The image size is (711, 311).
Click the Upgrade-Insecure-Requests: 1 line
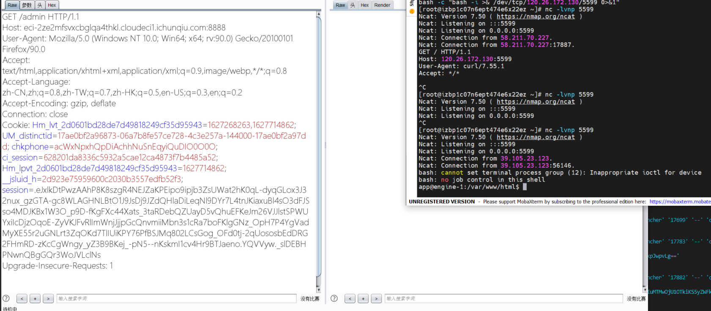pos(57,266)
